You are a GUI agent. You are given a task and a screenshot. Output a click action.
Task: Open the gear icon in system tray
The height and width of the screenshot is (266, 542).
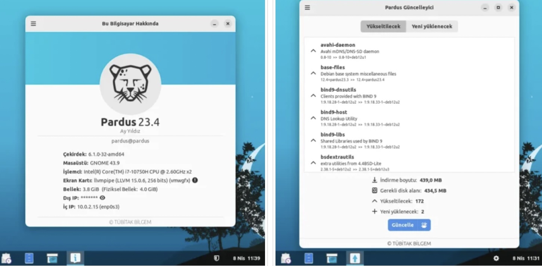[496, 258]
